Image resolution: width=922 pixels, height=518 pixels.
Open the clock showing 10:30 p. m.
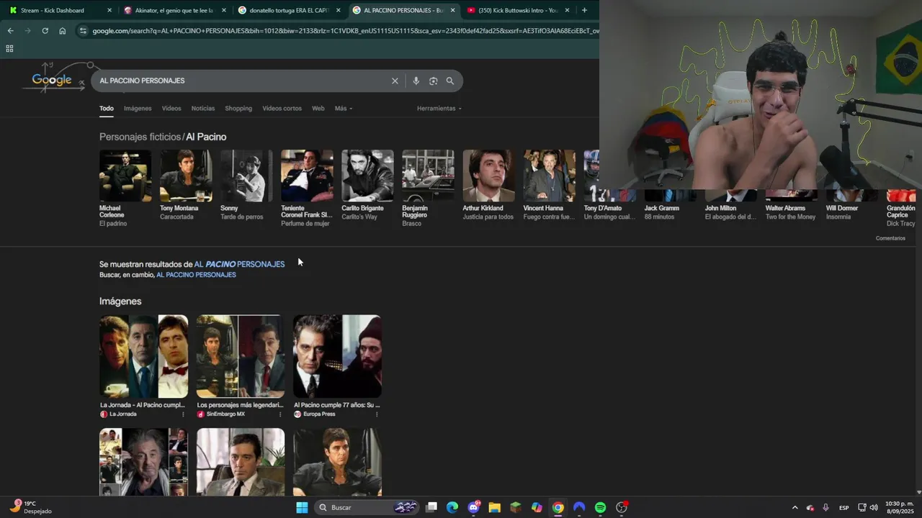pos(899,507)
